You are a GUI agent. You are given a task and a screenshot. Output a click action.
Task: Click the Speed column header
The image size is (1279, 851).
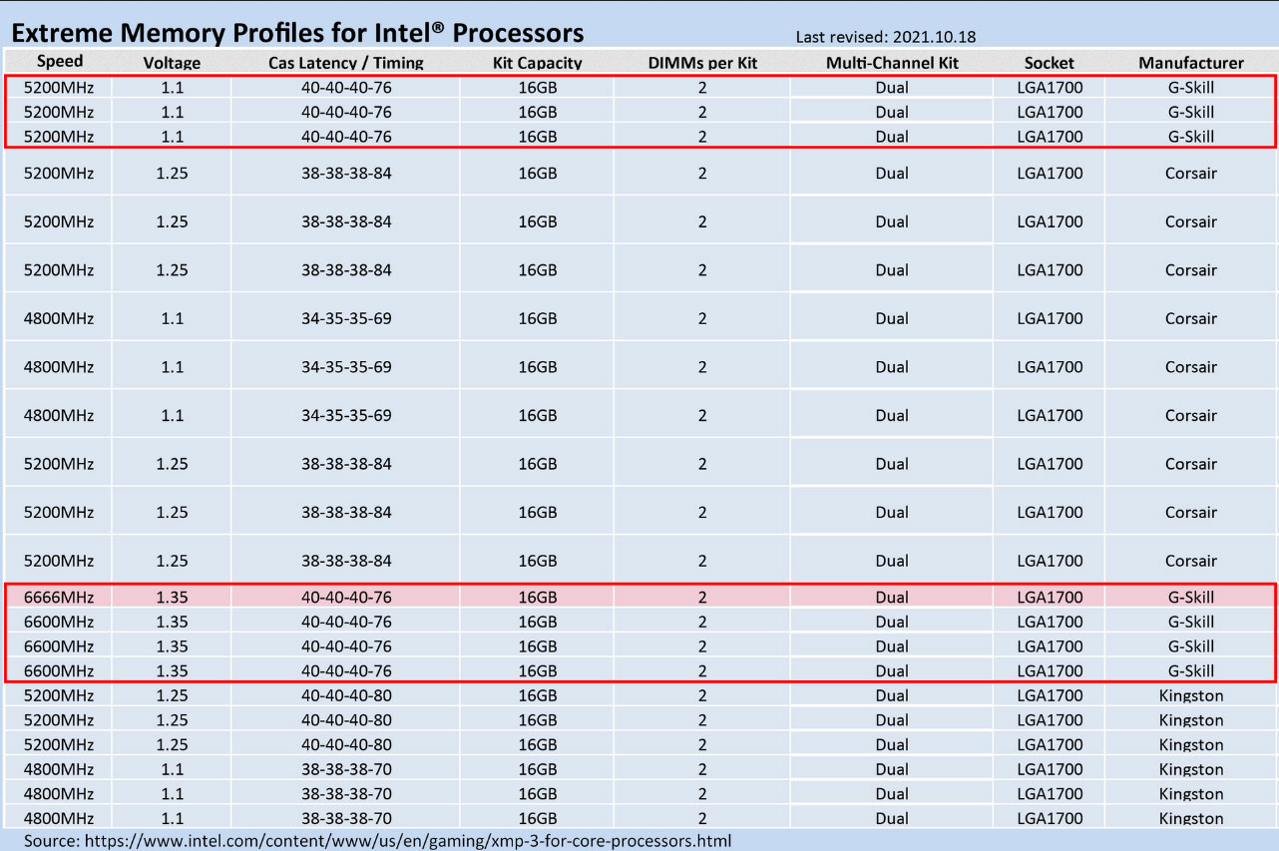59,62
